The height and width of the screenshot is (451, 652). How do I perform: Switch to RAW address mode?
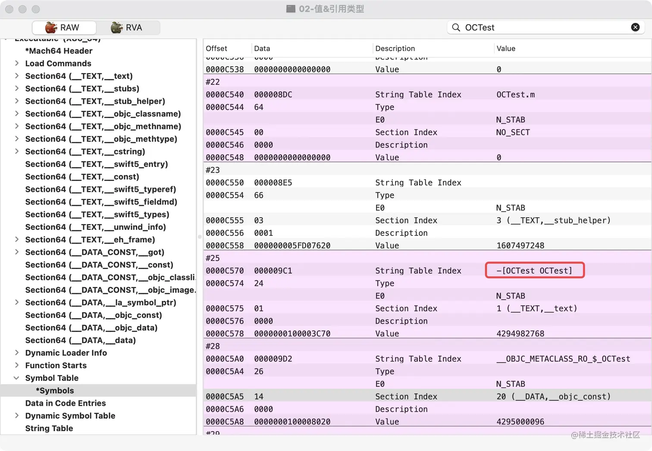click(64, 28)
